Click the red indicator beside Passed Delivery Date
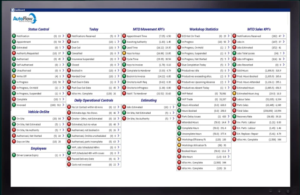This screenshot has width=300, height=195. [x=69, y=159]
